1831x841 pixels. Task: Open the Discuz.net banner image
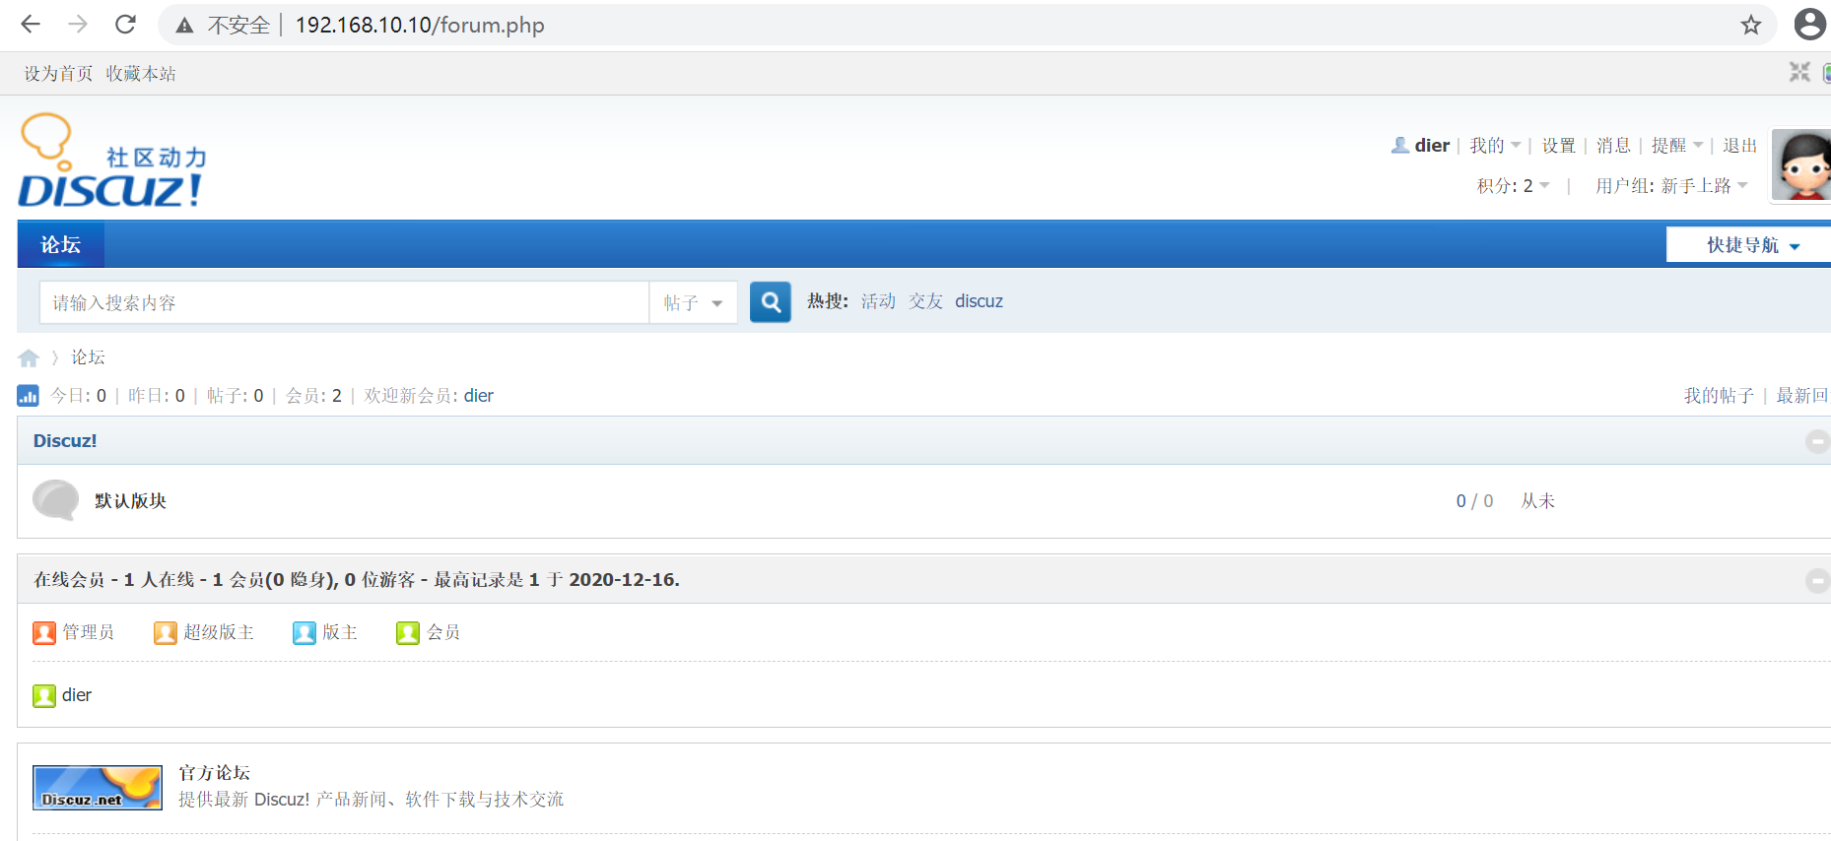click(x=98, y=788)
